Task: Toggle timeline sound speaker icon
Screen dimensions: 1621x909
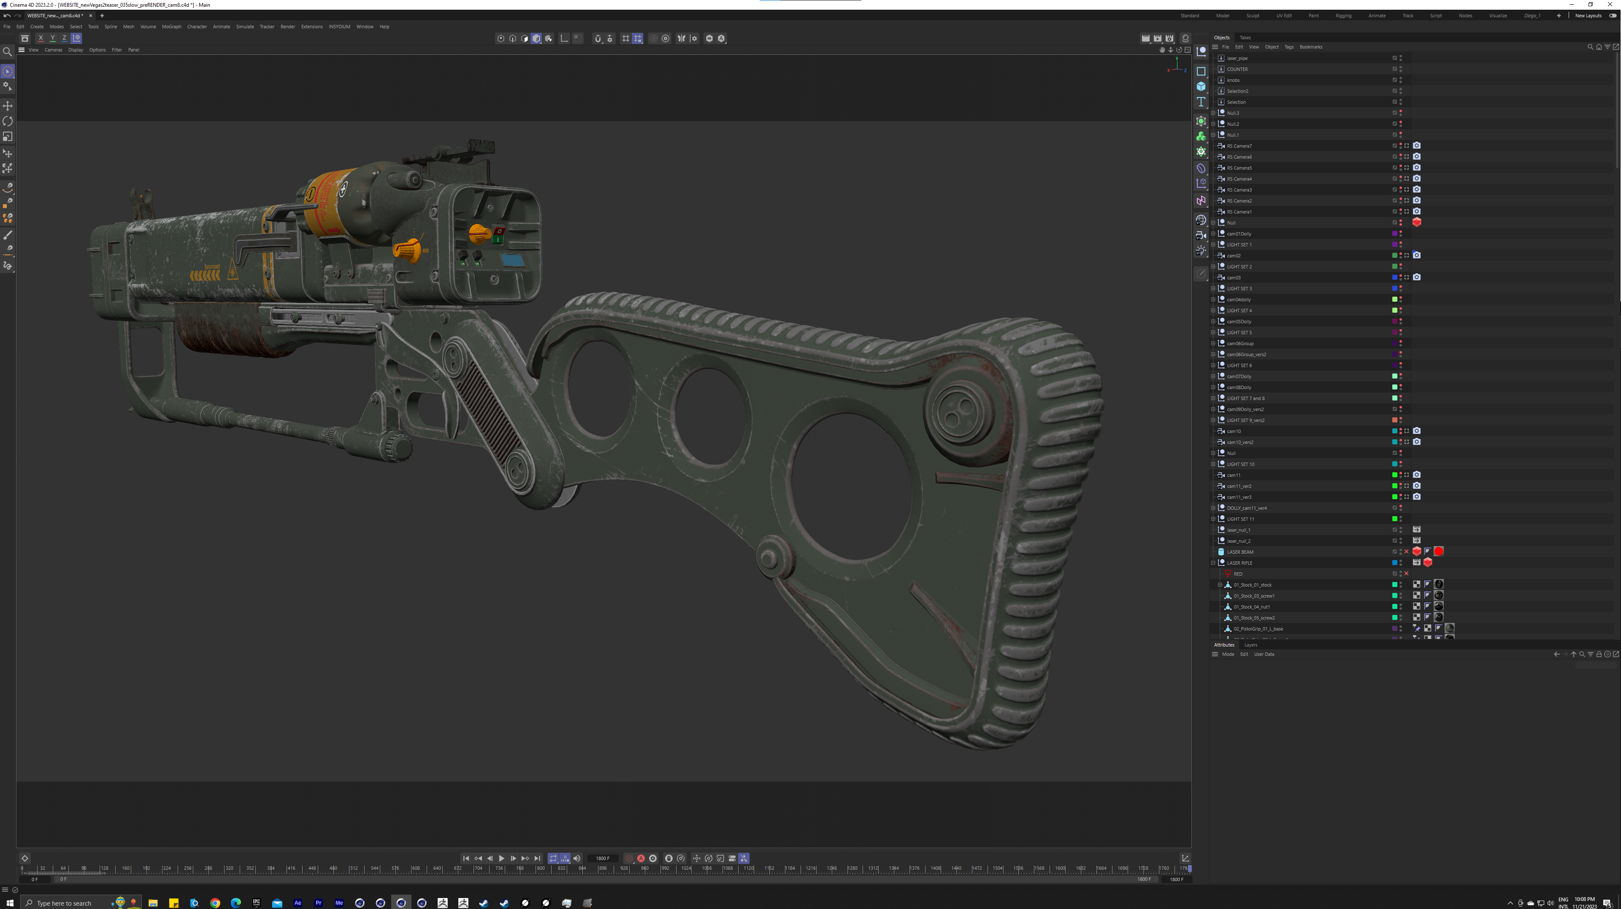Action: tap(576, 859)
